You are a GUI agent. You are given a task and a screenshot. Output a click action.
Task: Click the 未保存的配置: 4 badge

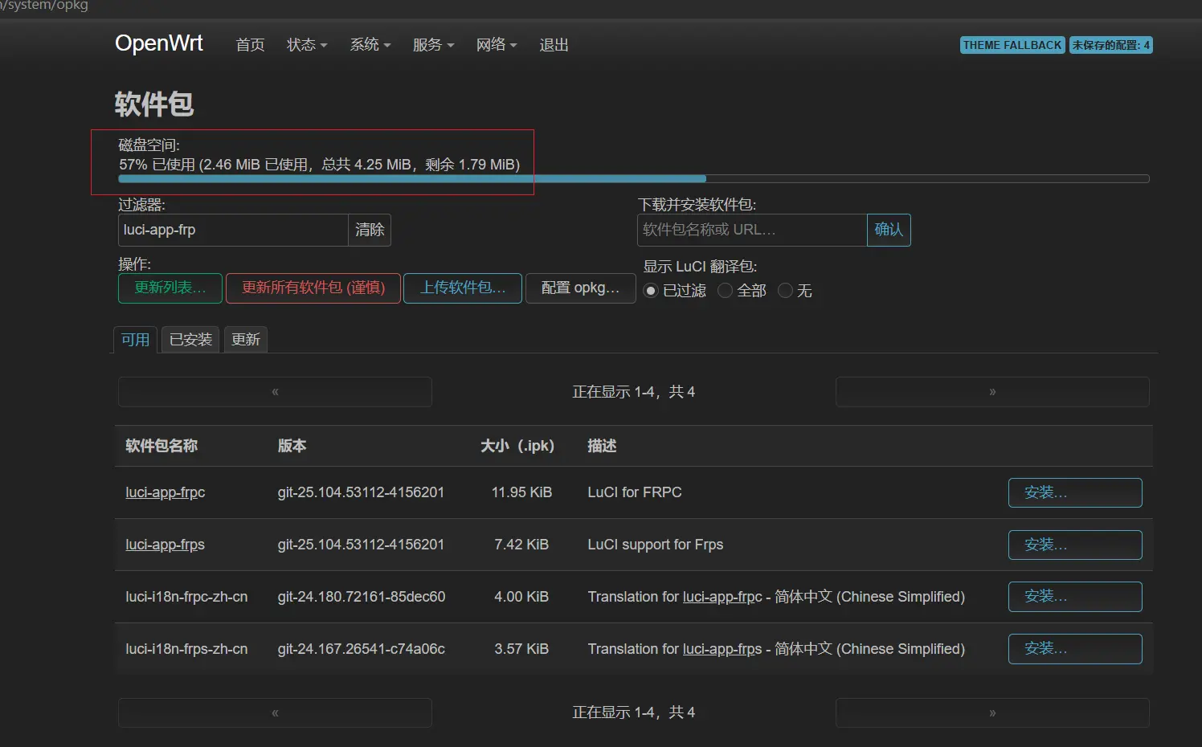[x=1110, y=45]
